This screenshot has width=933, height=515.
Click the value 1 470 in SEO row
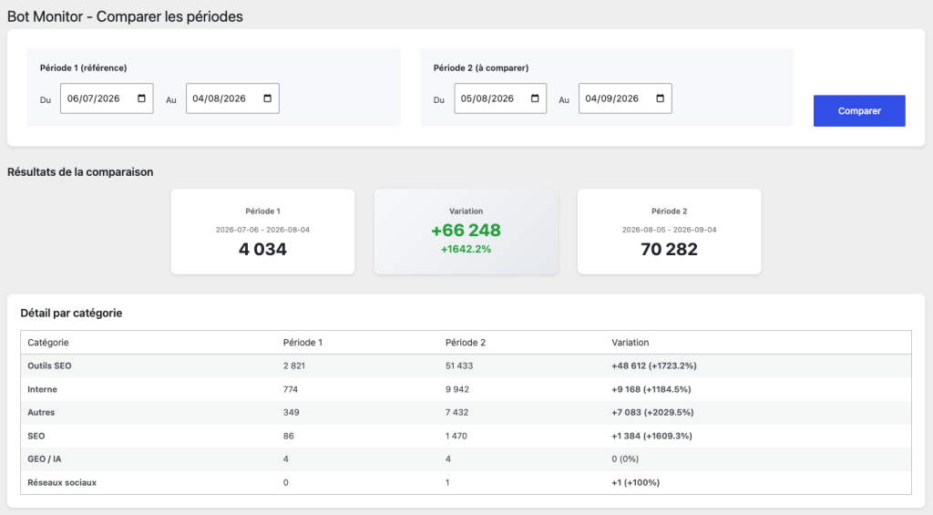[456, 436]
